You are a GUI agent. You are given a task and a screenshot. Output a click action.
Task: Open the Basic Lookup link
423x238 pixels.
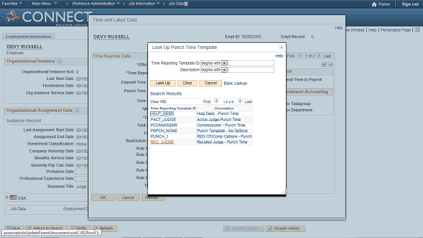[x=235, y=83]
